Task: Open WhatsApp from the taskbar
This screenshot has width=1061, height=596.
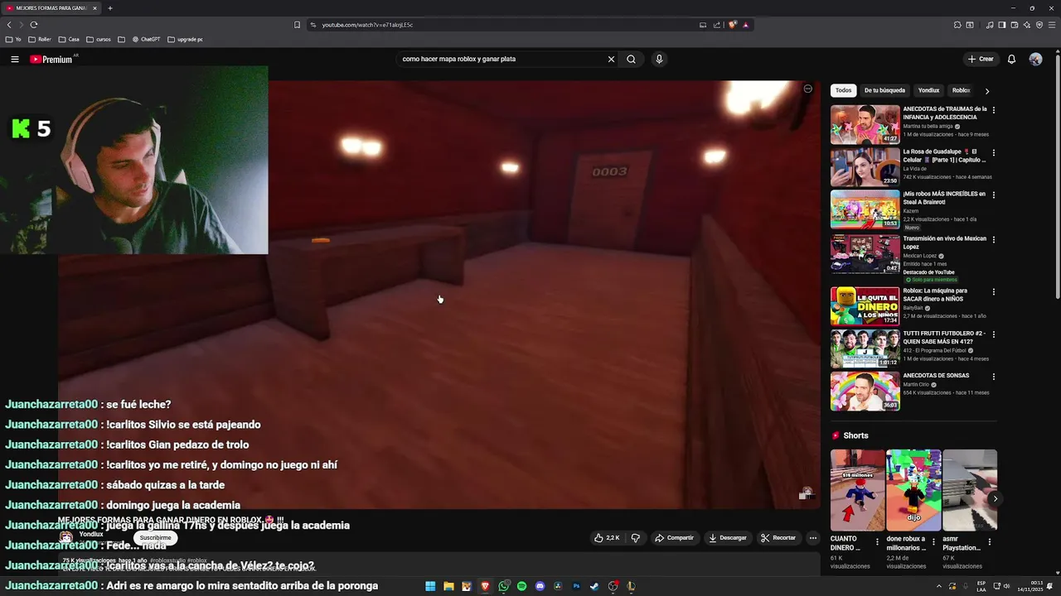Action: point(503,586)
